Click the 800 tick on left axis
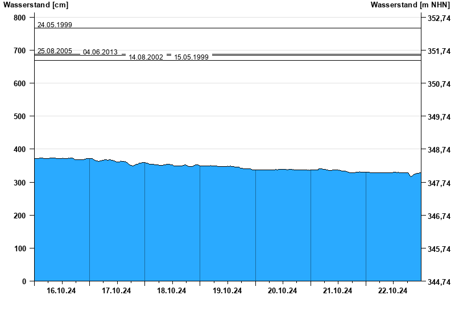This screenshot has width=455, height=312. tap(20, 18)
